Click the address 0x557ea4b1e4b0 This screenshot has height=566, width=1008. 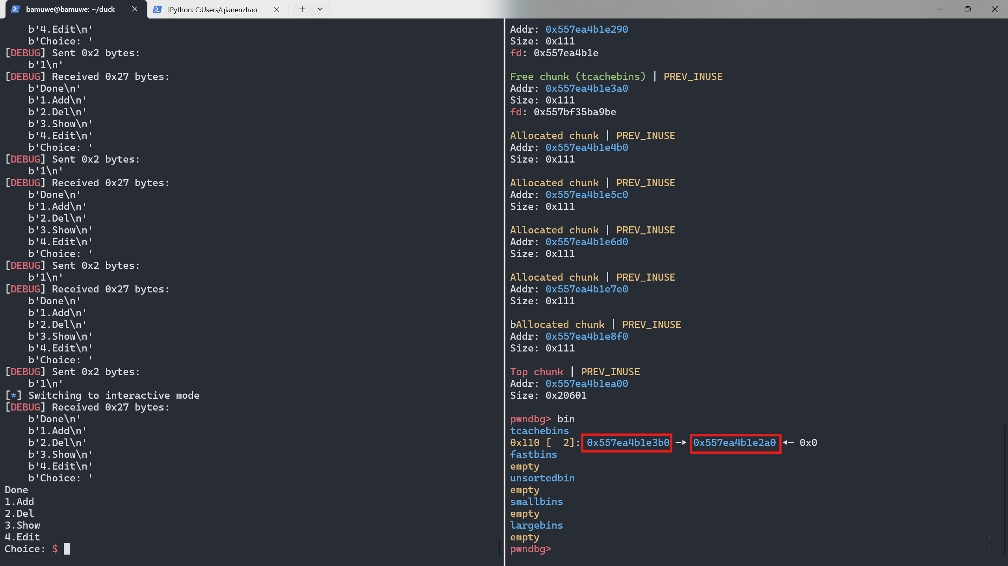[587, 147]
